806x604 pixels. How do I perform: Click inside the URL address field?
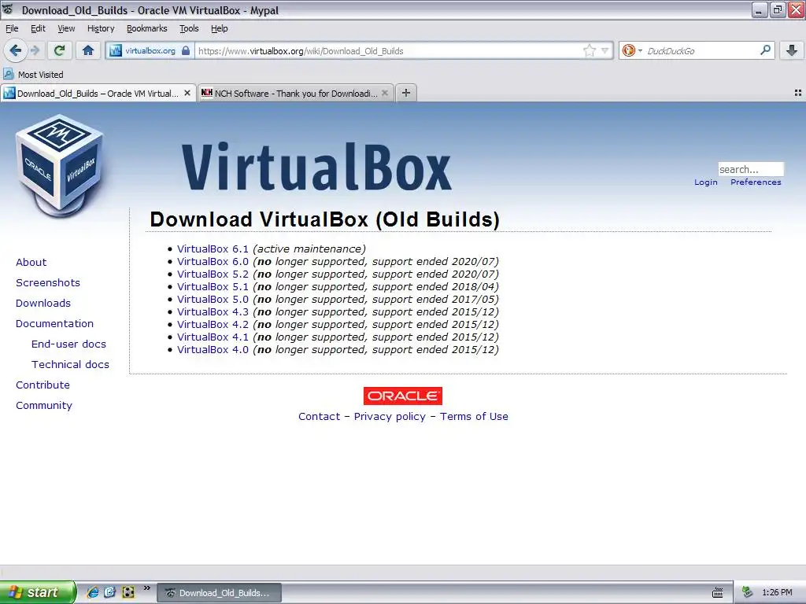(388, 51)
